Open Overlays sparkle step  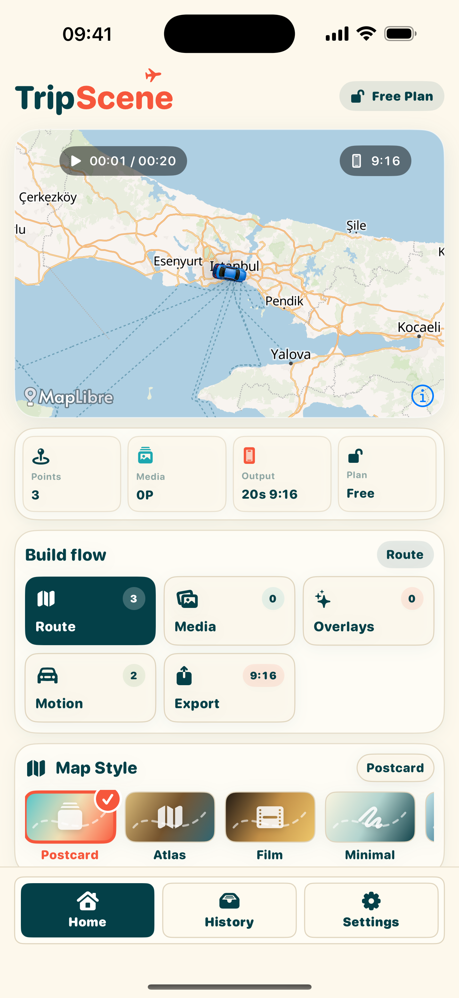point(368,611)
